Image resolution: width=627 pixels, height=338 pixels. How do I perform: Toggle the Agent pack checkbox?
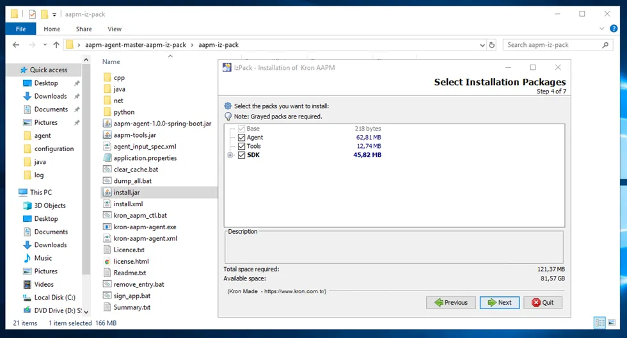[x=241, y=137]
